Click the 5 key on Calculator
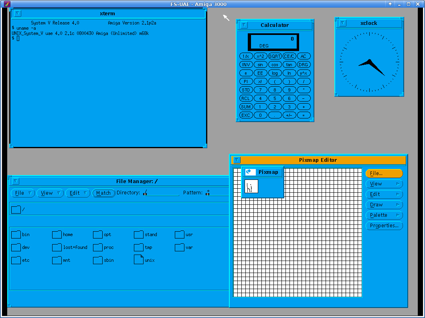 click(x=275, y=98)
